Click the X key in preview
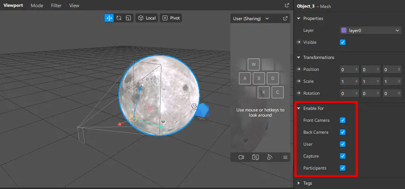The width and height of the screenshot is (405, 189). [263, 92]
